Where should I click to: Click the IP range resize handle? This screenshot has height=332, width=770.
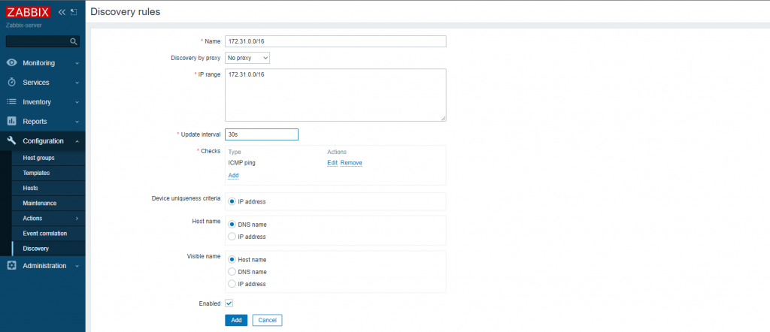(444, 118)
